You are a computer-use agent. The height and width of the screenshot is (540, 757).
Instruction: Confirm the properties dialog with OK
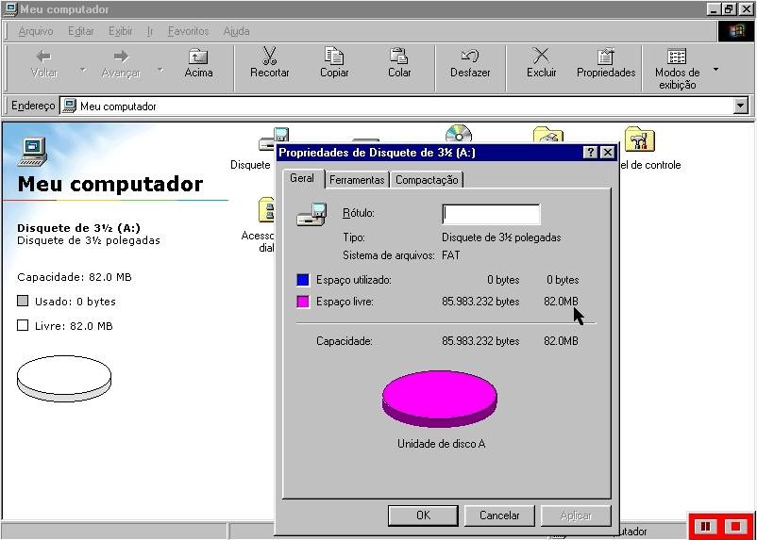pos(423,515)
